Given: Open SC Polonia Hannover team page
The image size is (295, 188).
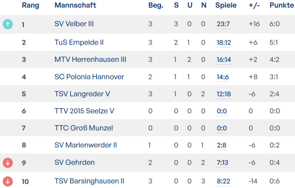Looking at the screenshot, I should pos(89,77).
